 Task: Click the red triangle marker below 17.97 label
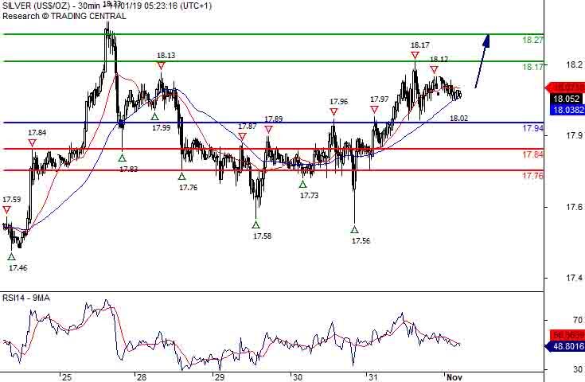(375, 109)
